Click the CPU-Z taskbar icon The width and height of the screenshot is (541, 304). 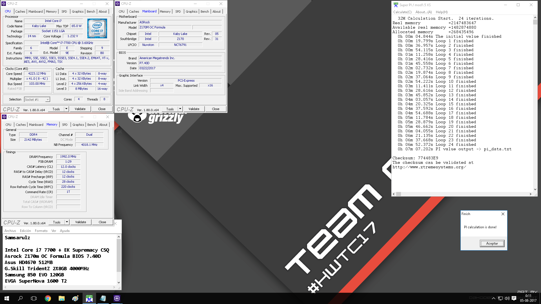117,298
